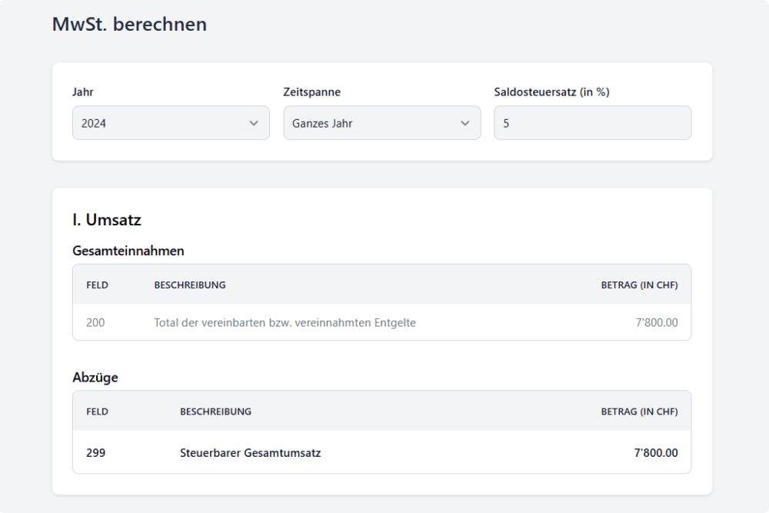Click the I. Umsatz section title
Viewport: 769px width, 513px height.
point(106,220)
